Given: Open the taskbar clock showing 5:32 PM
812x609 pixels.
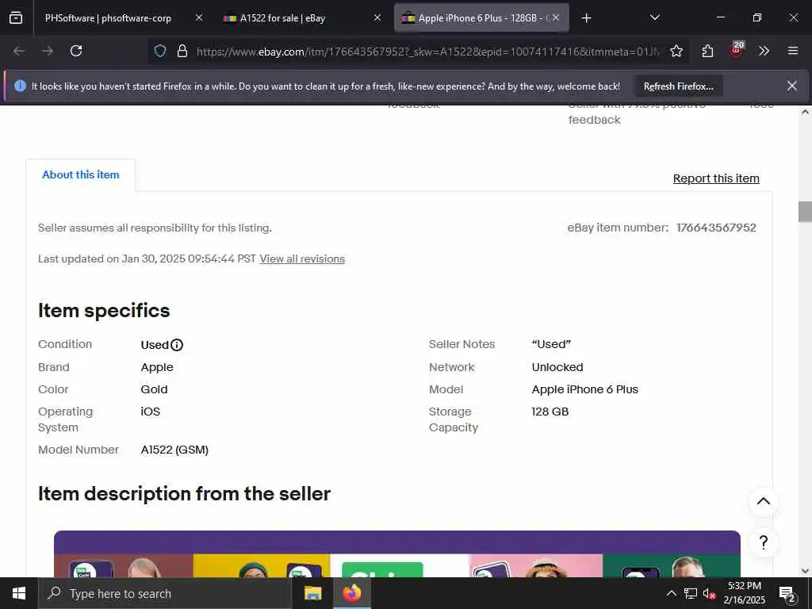Looking at the screenshot, I should 744,593.
